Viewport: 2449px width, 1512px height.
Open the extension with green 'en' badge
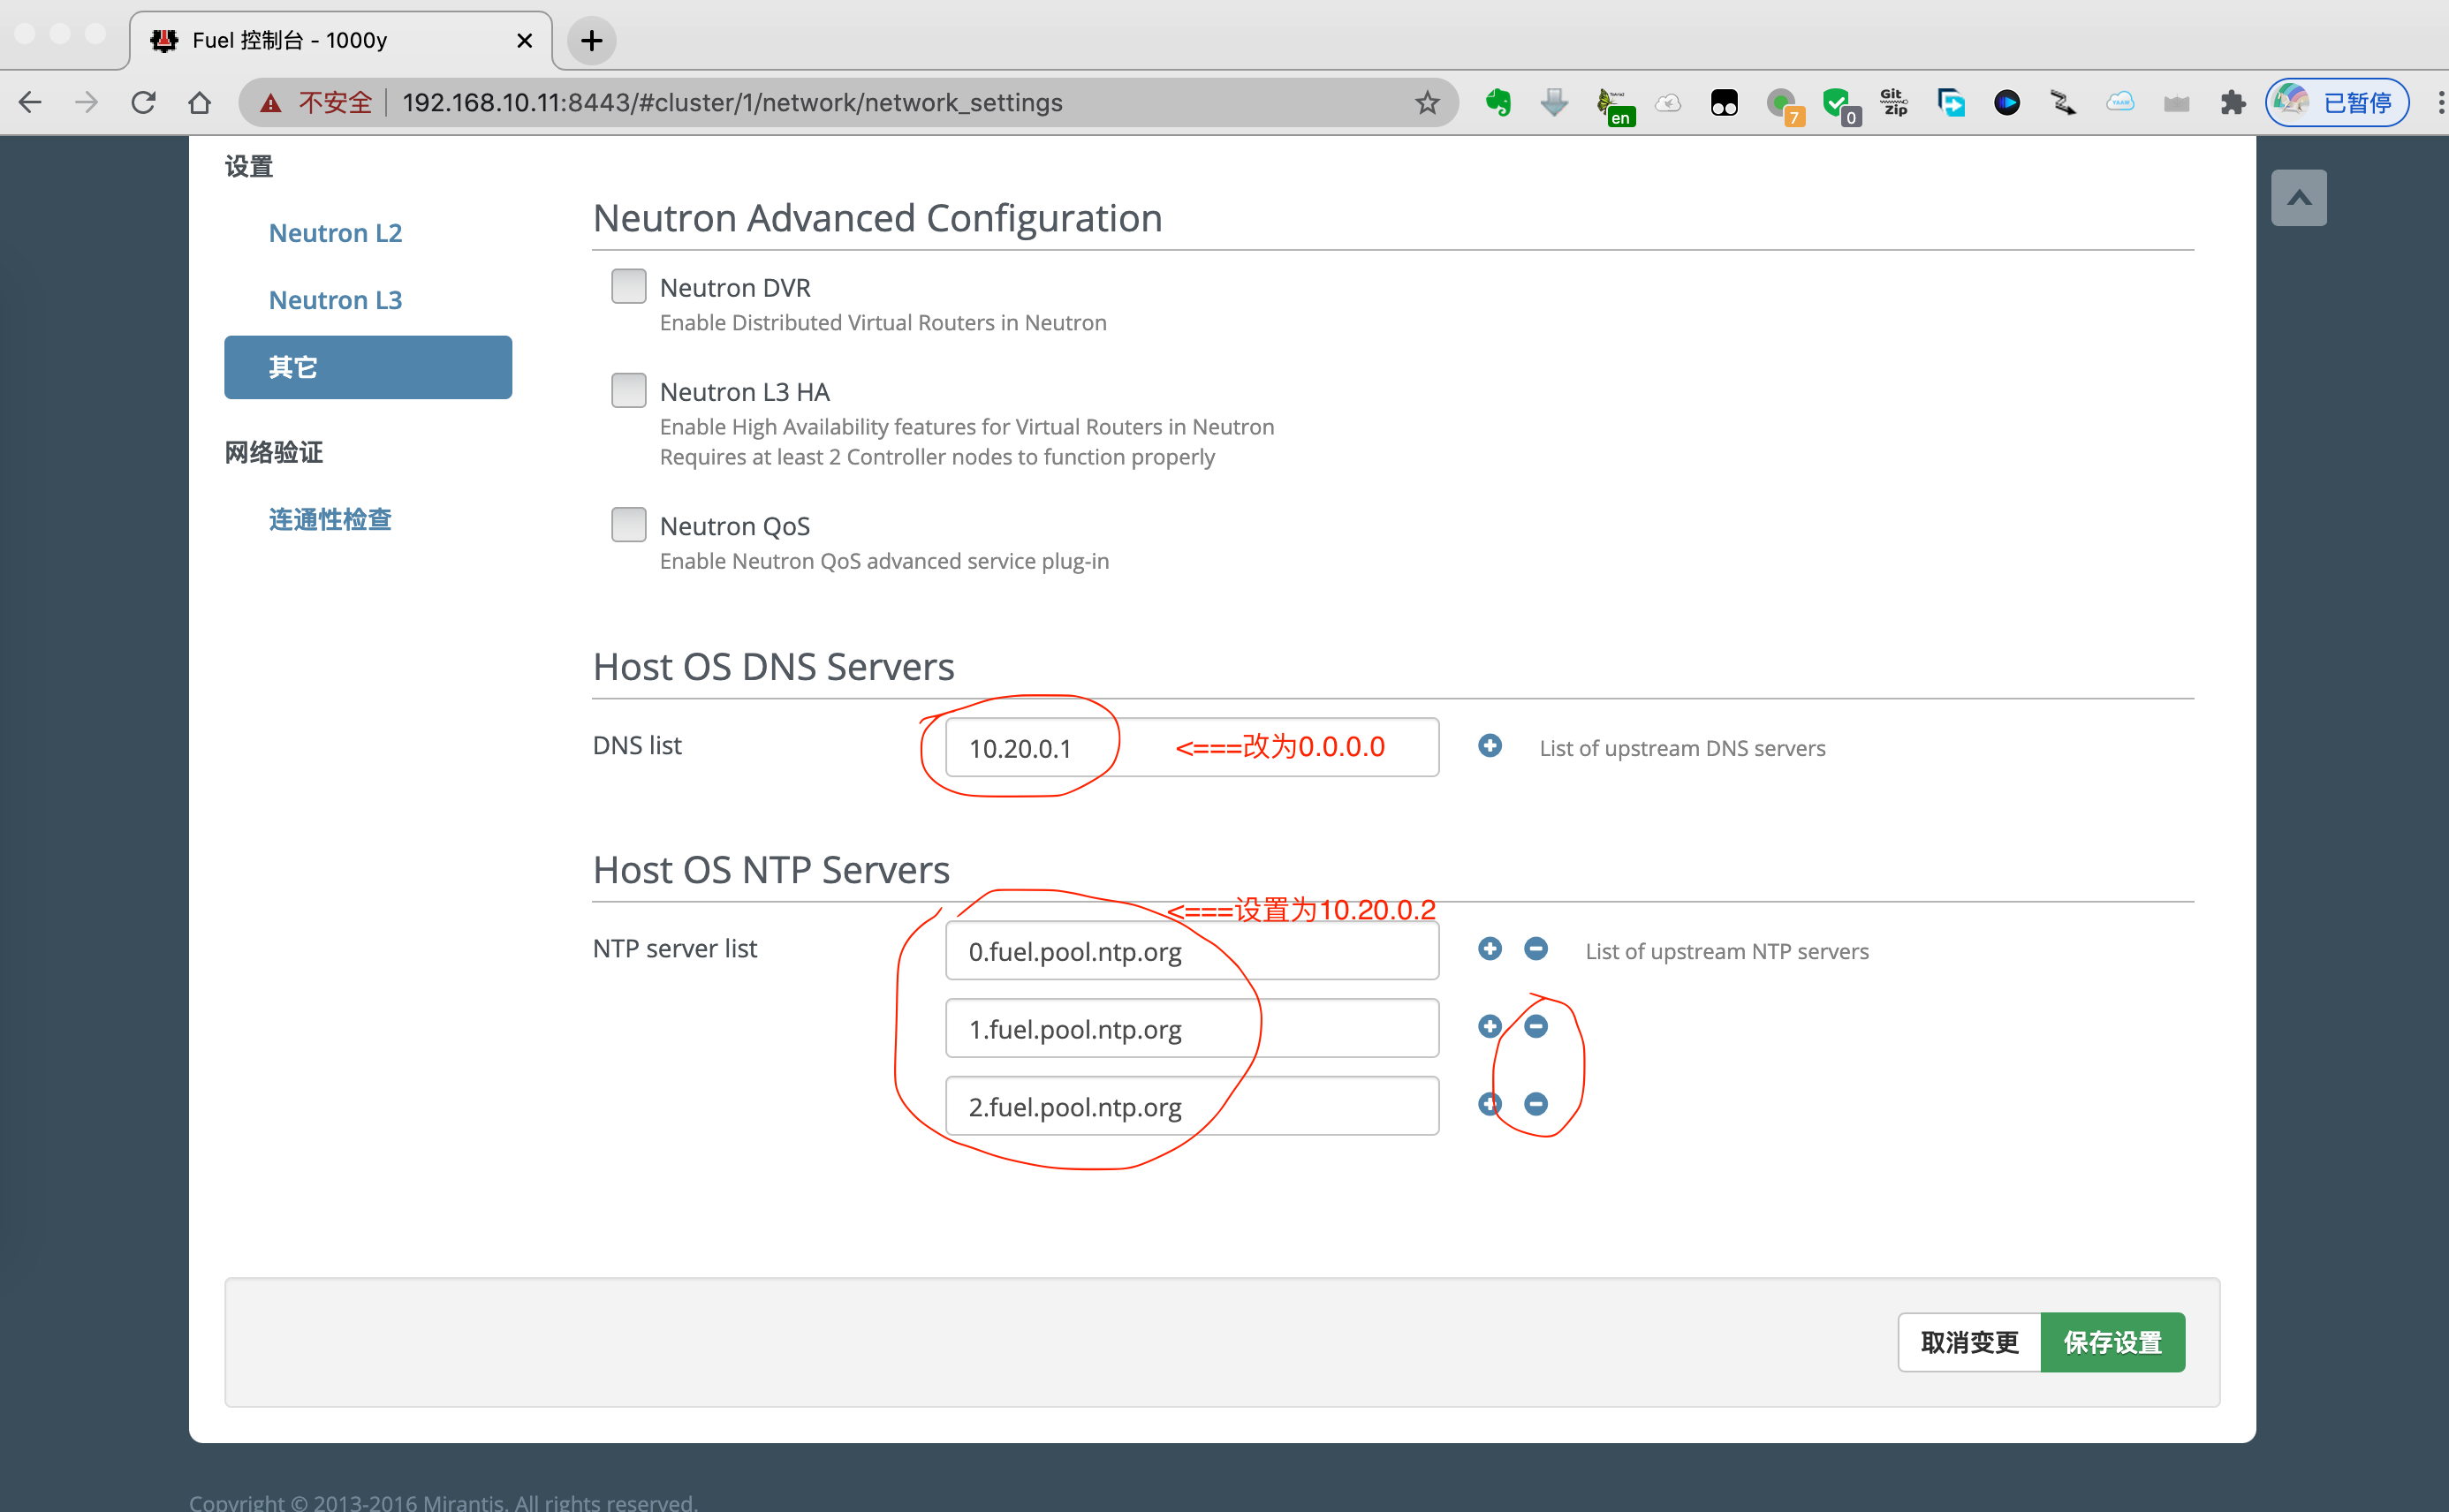click(1615, 106)
